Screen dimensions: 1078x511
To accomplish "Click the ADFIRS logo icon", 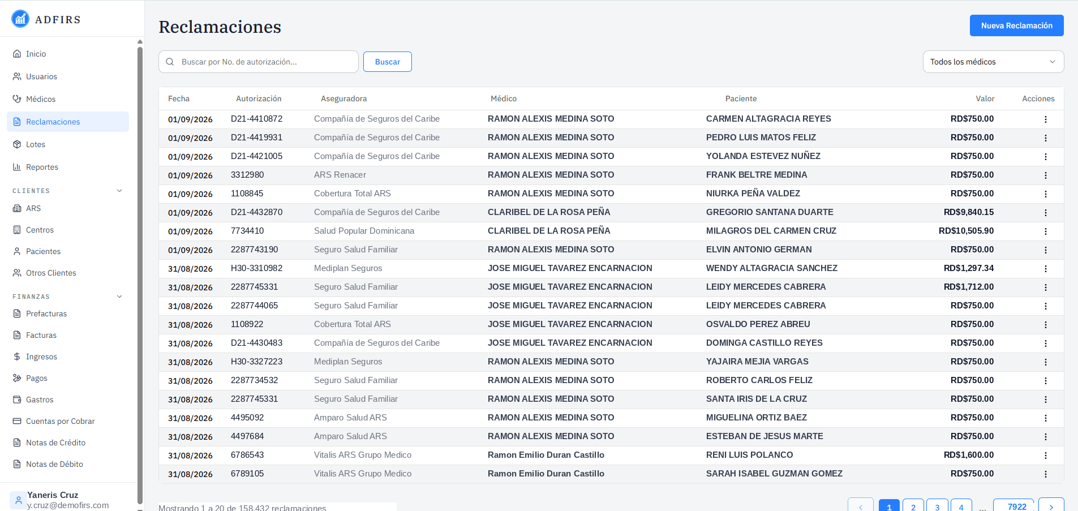I will pyautogui.click(x=20, y=19).
